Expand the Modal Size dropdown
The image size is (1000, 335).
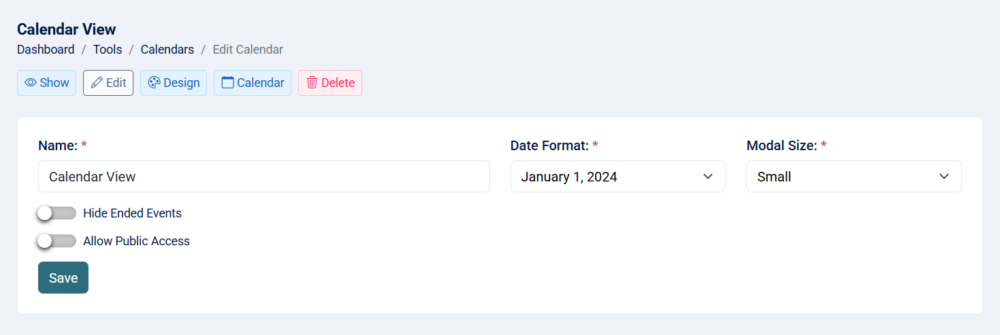pos(853,177)
